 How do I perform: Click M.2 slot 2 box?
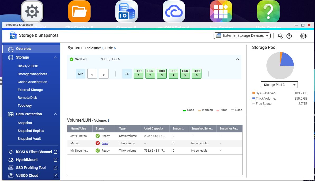(x=104, y=74)
